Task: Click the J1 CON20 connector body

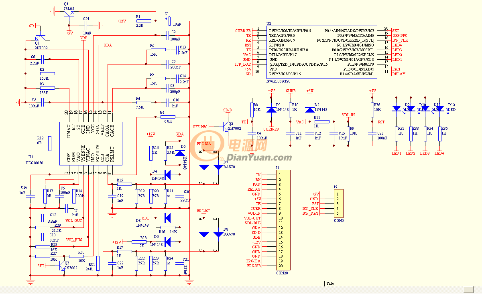Action: coord(283,220)
